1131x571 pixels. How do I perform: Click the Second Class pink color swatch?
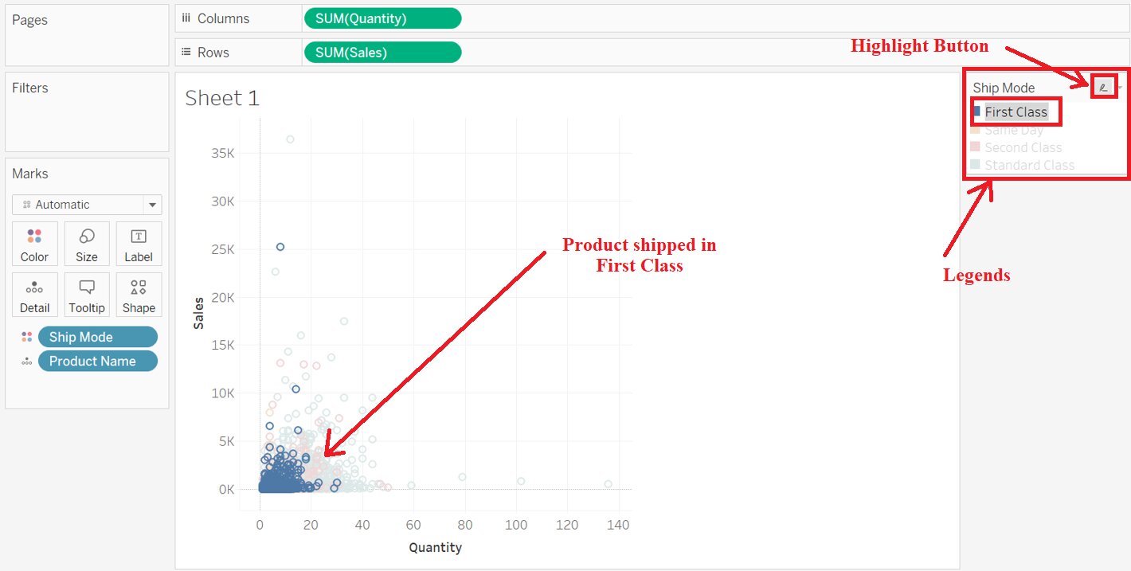(x=975, y=147)
